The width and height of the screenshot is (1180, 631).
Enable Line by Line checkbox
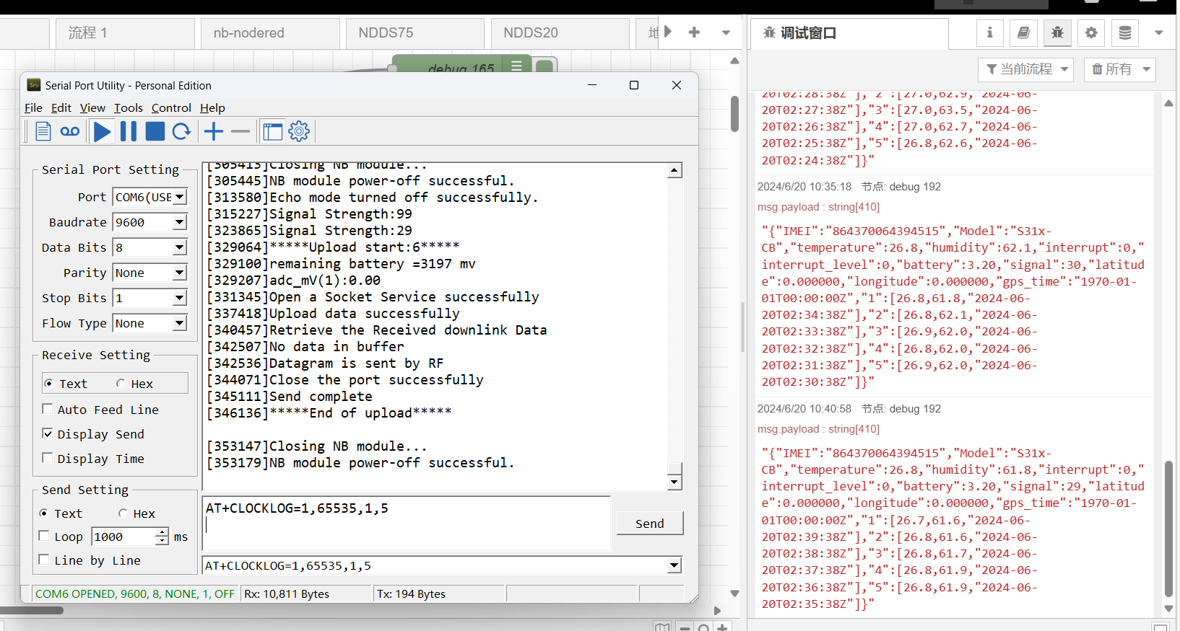tap(44, 560)
